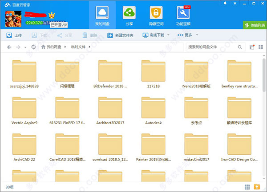Open the 云考点 folder
The height and width of the screenshot is (192, 267).
[x=196, y=111]
